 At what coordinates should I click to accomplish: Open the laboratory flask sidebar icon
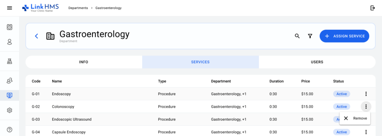pos(9,61)
